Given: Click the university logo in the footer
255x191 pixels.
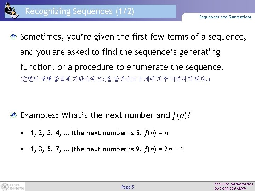Looking at the screenshot, I should (12, 186).
